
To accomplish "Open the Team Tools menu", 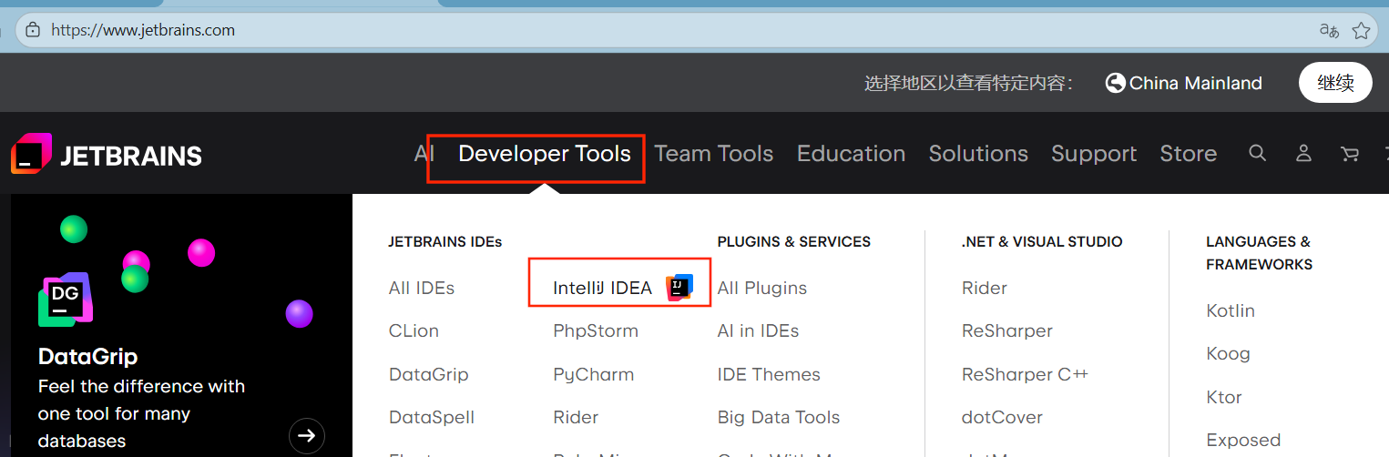I will (x=714, y=154).
